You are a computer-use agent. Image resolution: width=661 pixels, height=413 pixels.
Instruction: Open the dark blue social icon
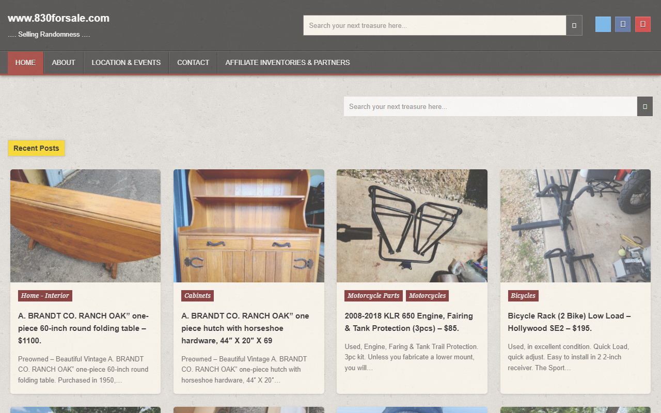coord(623,24)
